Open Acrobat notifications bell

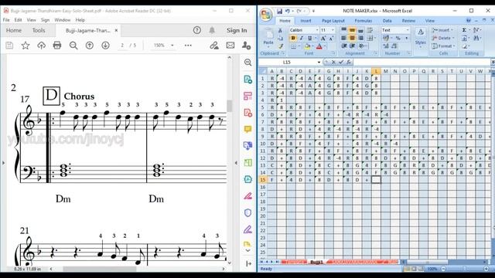pyautogui.click(x=212, y=30)
